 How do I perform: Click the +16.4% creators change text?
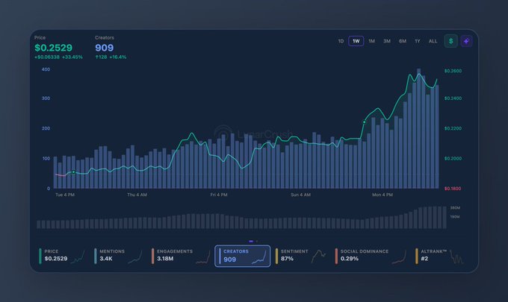(x=117, y=57)
